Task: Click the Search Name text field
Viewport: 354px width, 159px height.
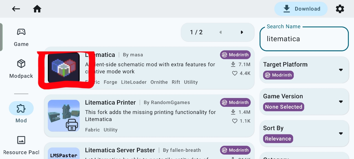Action: pyautogui.click(x=304, y=39)
